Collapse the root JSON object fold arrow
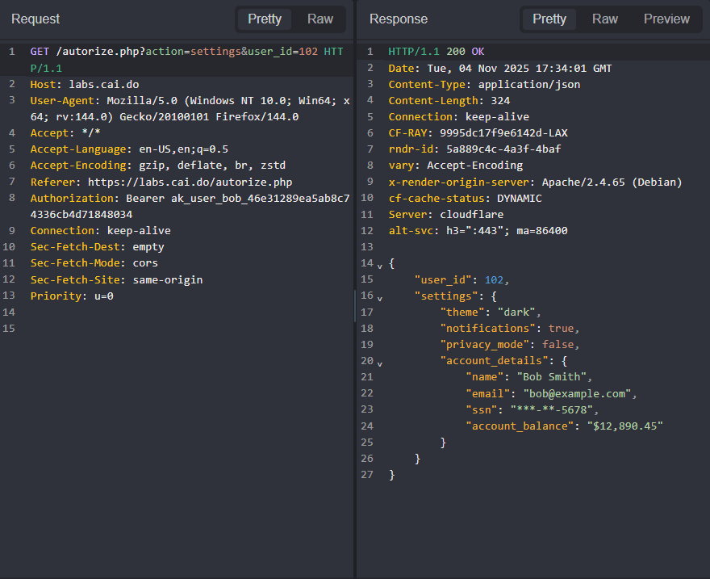The height and width of the screenshot is (579, 710). (380, 265)
